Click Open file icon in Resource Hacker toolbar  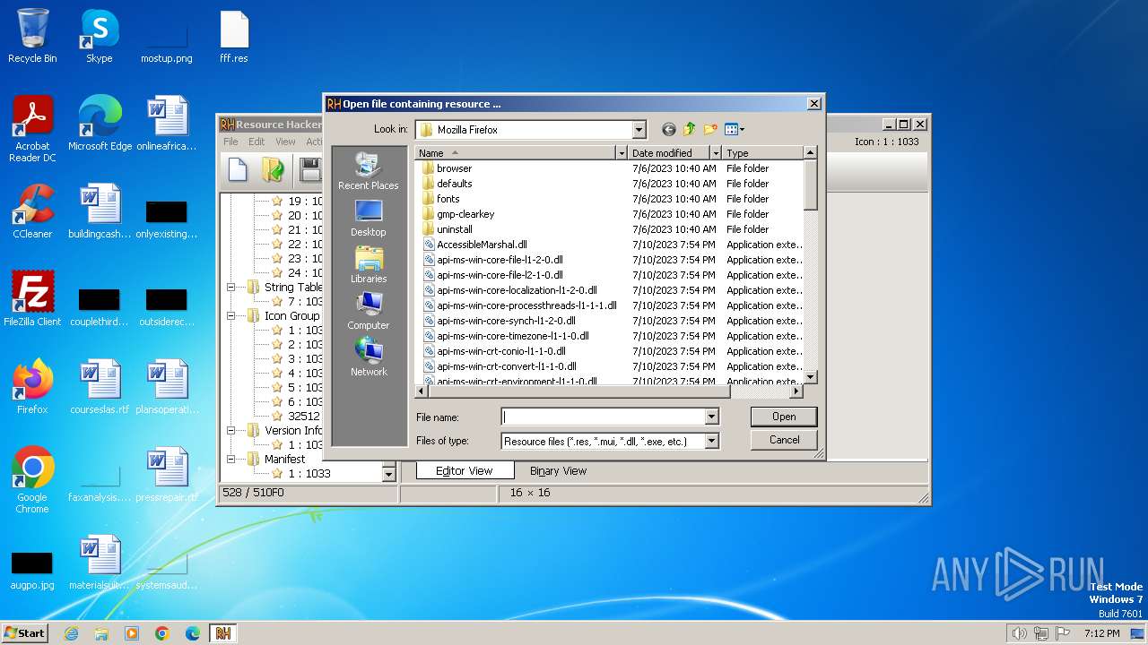[273, 169]
